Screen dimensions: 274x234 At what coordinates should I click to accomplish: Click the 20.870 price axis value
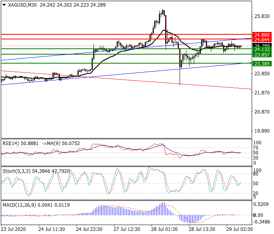[x=262, y=112]
